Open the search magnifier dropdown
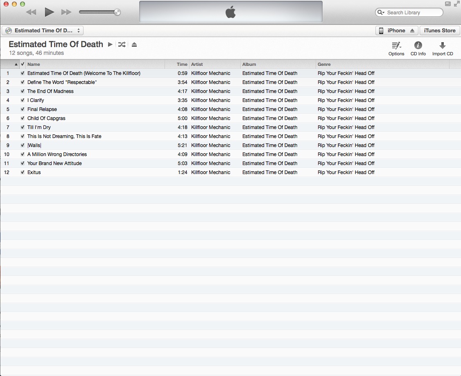461x376 pixels. (x=381, y=12)
